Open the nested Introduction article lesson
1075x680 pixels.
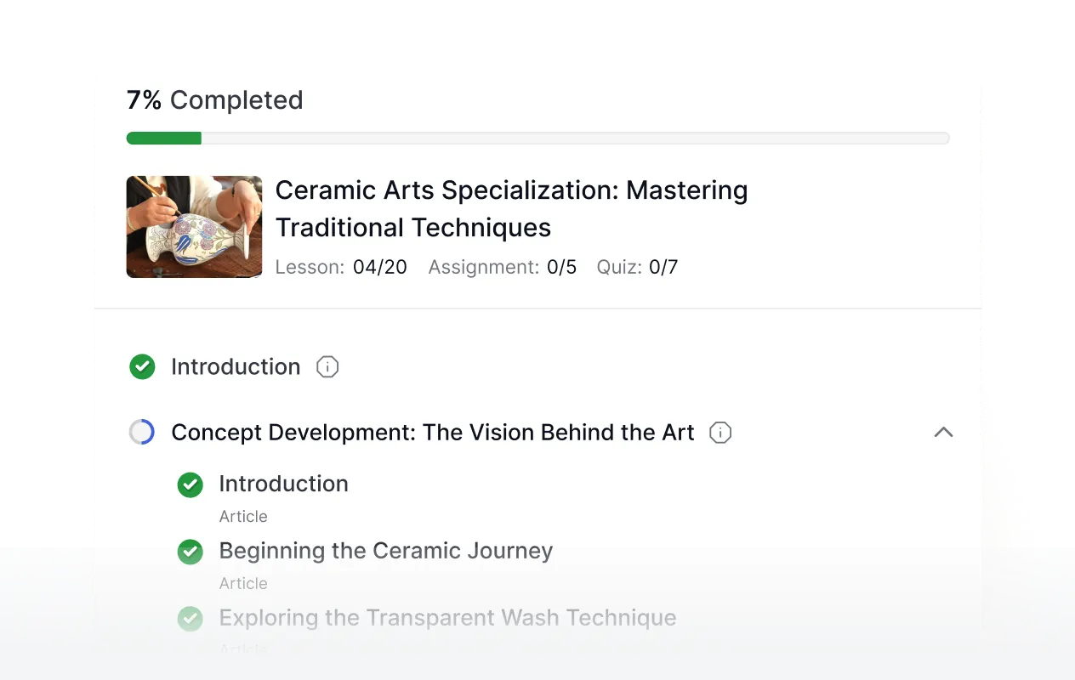click(283, 484)
